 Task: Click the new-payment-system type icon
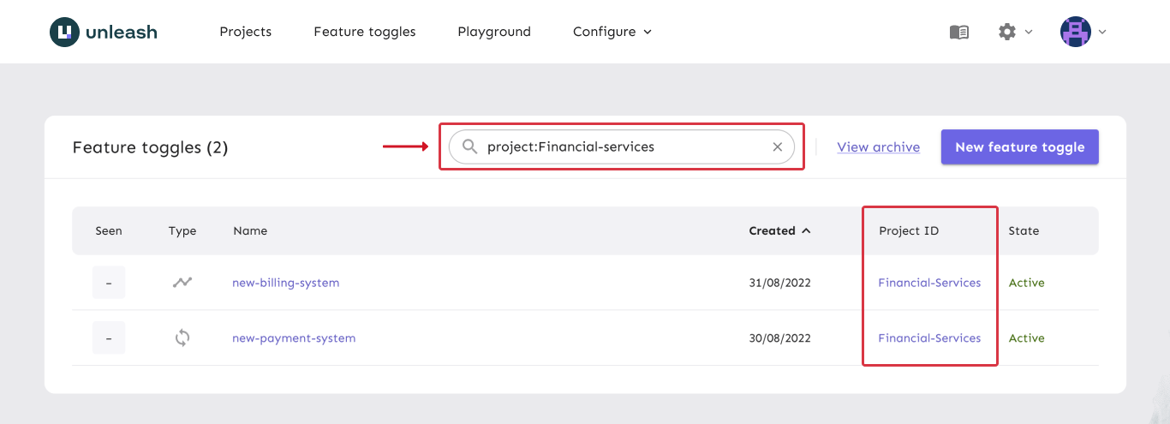tap(182, 337)
